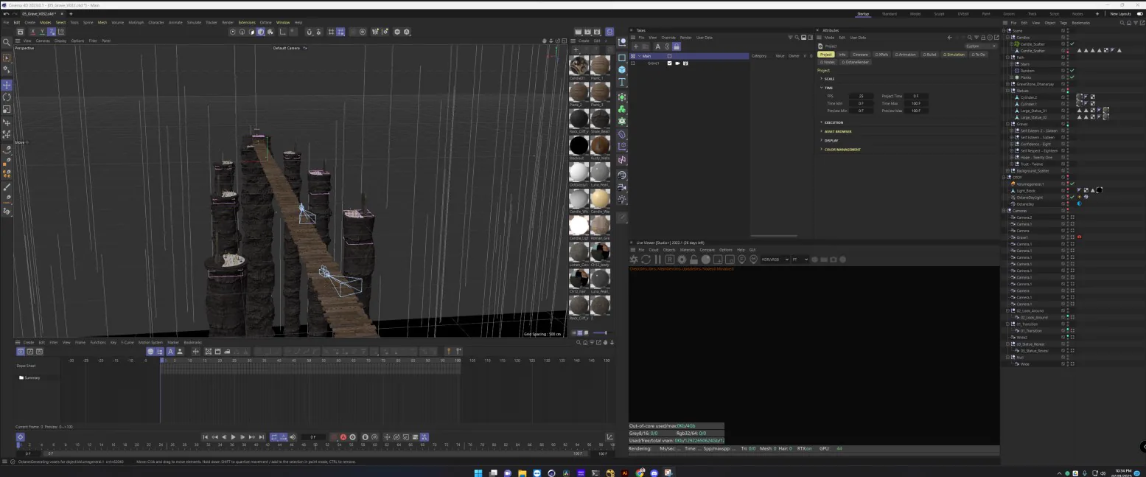Click the OctaneRender attribute tab button

pyautogui.click(x=856, y=62)
